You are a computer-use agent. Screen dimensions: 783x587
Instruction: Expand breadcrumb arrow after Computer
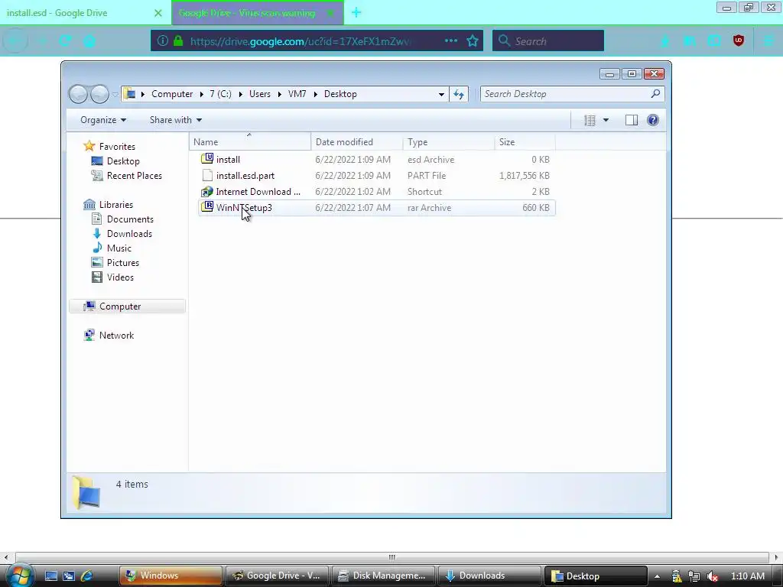tap(201, 94)
